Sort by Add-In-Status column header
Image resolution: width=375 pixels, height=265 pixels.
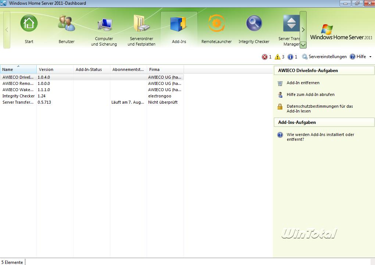click(92, 69)
